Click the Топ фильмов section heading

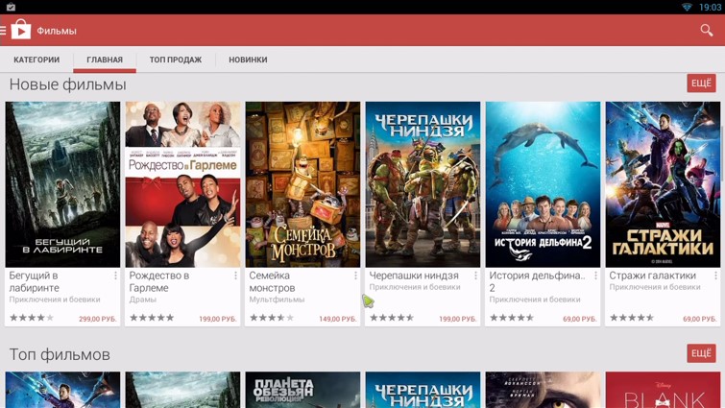[60, 355]
